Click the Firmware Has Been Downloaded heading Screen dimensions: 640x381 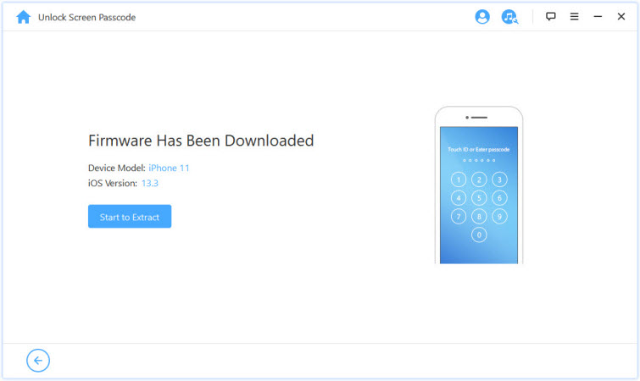(x=201, y=141)
